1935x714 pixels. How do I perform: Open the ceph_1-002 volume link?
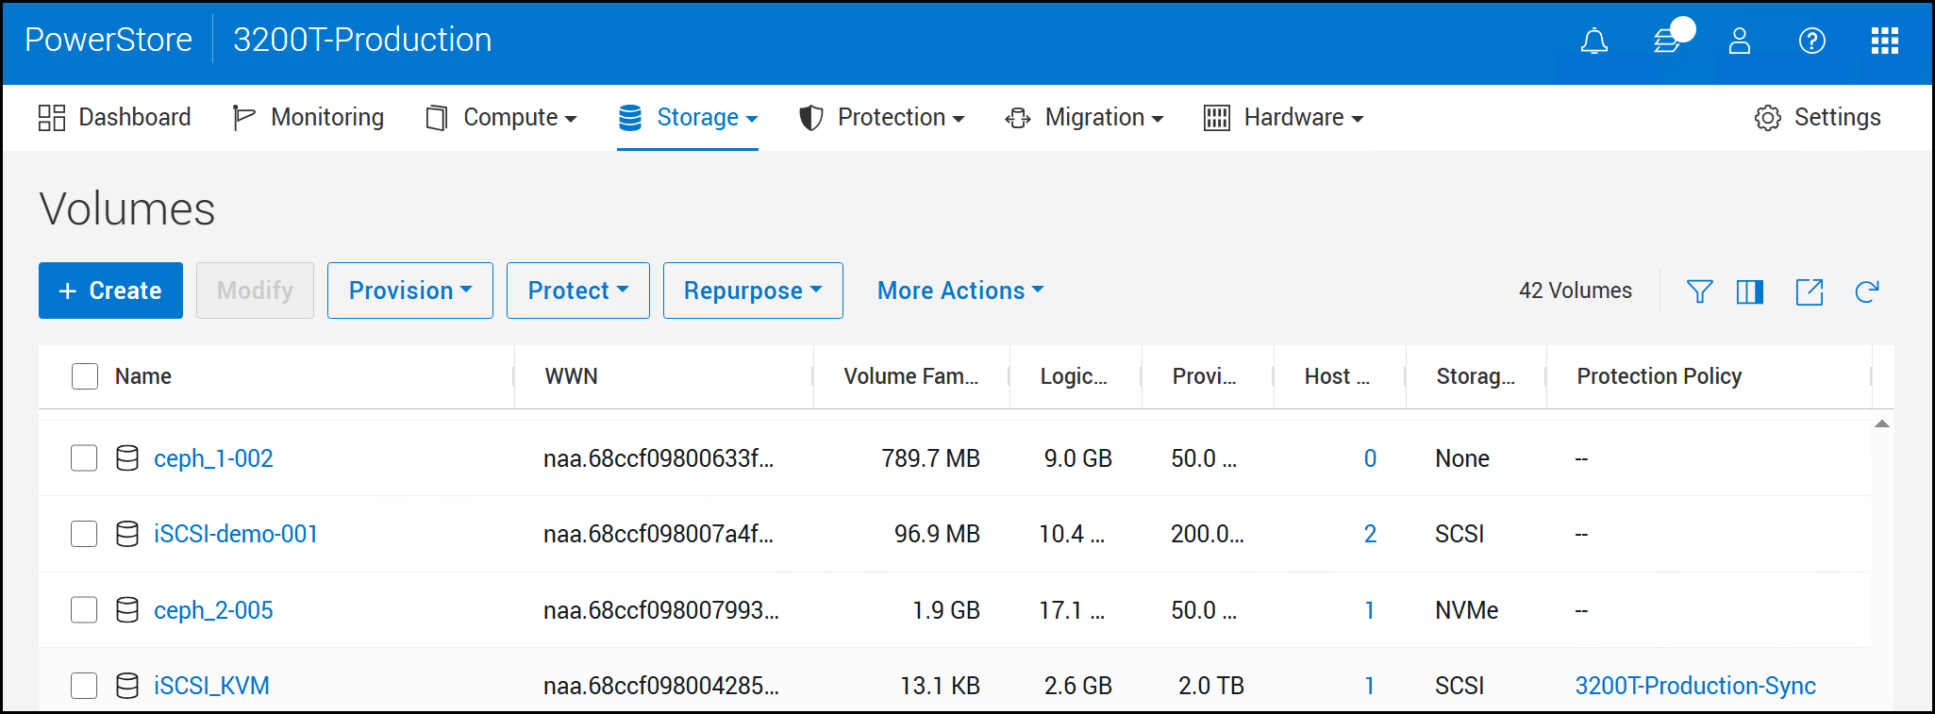coord(213,458)
